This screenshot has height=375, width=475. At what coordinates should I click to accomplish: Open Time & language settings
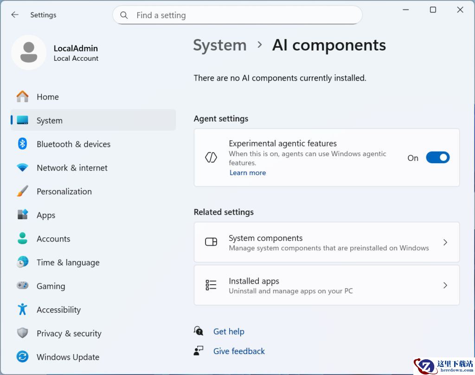(x=68, y=262)
